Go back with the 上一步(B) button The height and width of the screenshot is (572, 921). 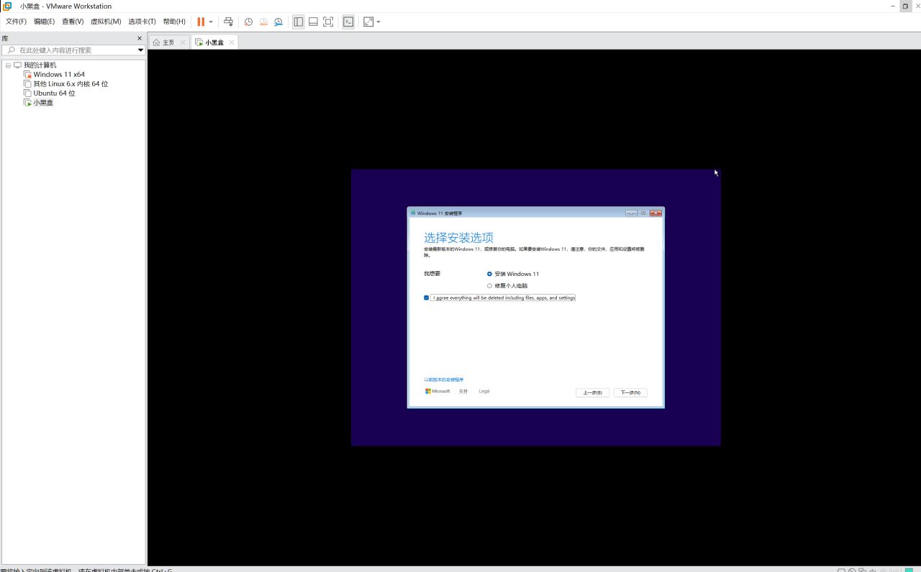point(593,392)
